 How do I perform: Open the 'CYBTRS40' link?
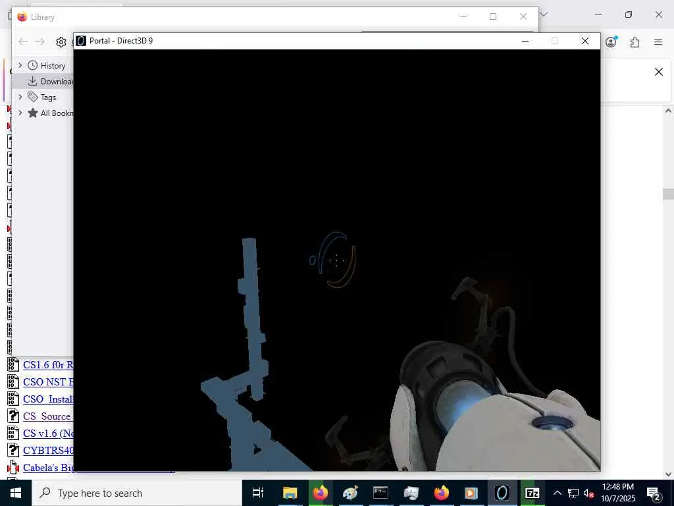pos(48,451)
